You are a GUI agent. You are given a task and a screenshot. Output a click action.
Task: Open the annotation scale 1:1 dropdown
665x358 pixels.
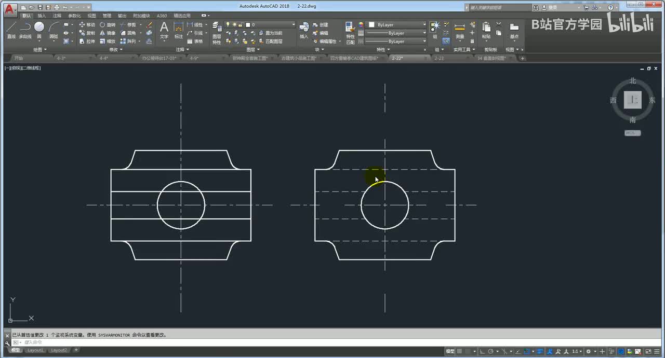tap(577, 351)
